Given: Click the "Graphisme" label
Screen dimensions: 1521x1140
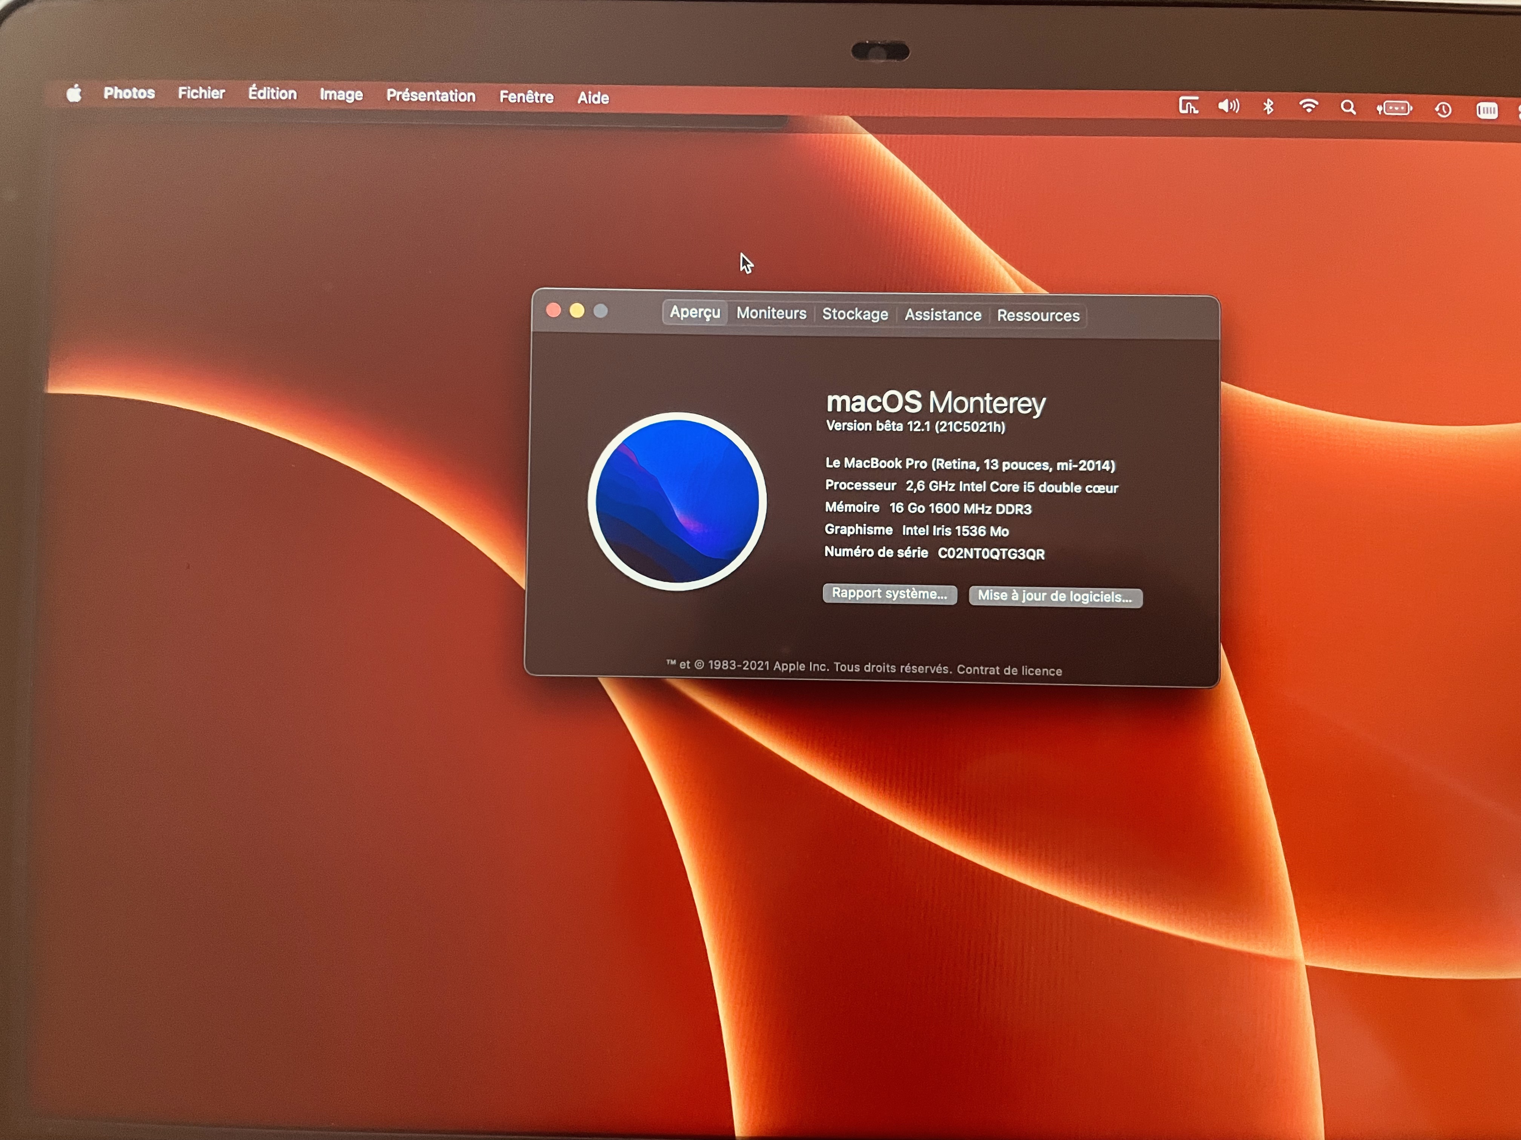Looking at the screenshot, I should point(859,530).
